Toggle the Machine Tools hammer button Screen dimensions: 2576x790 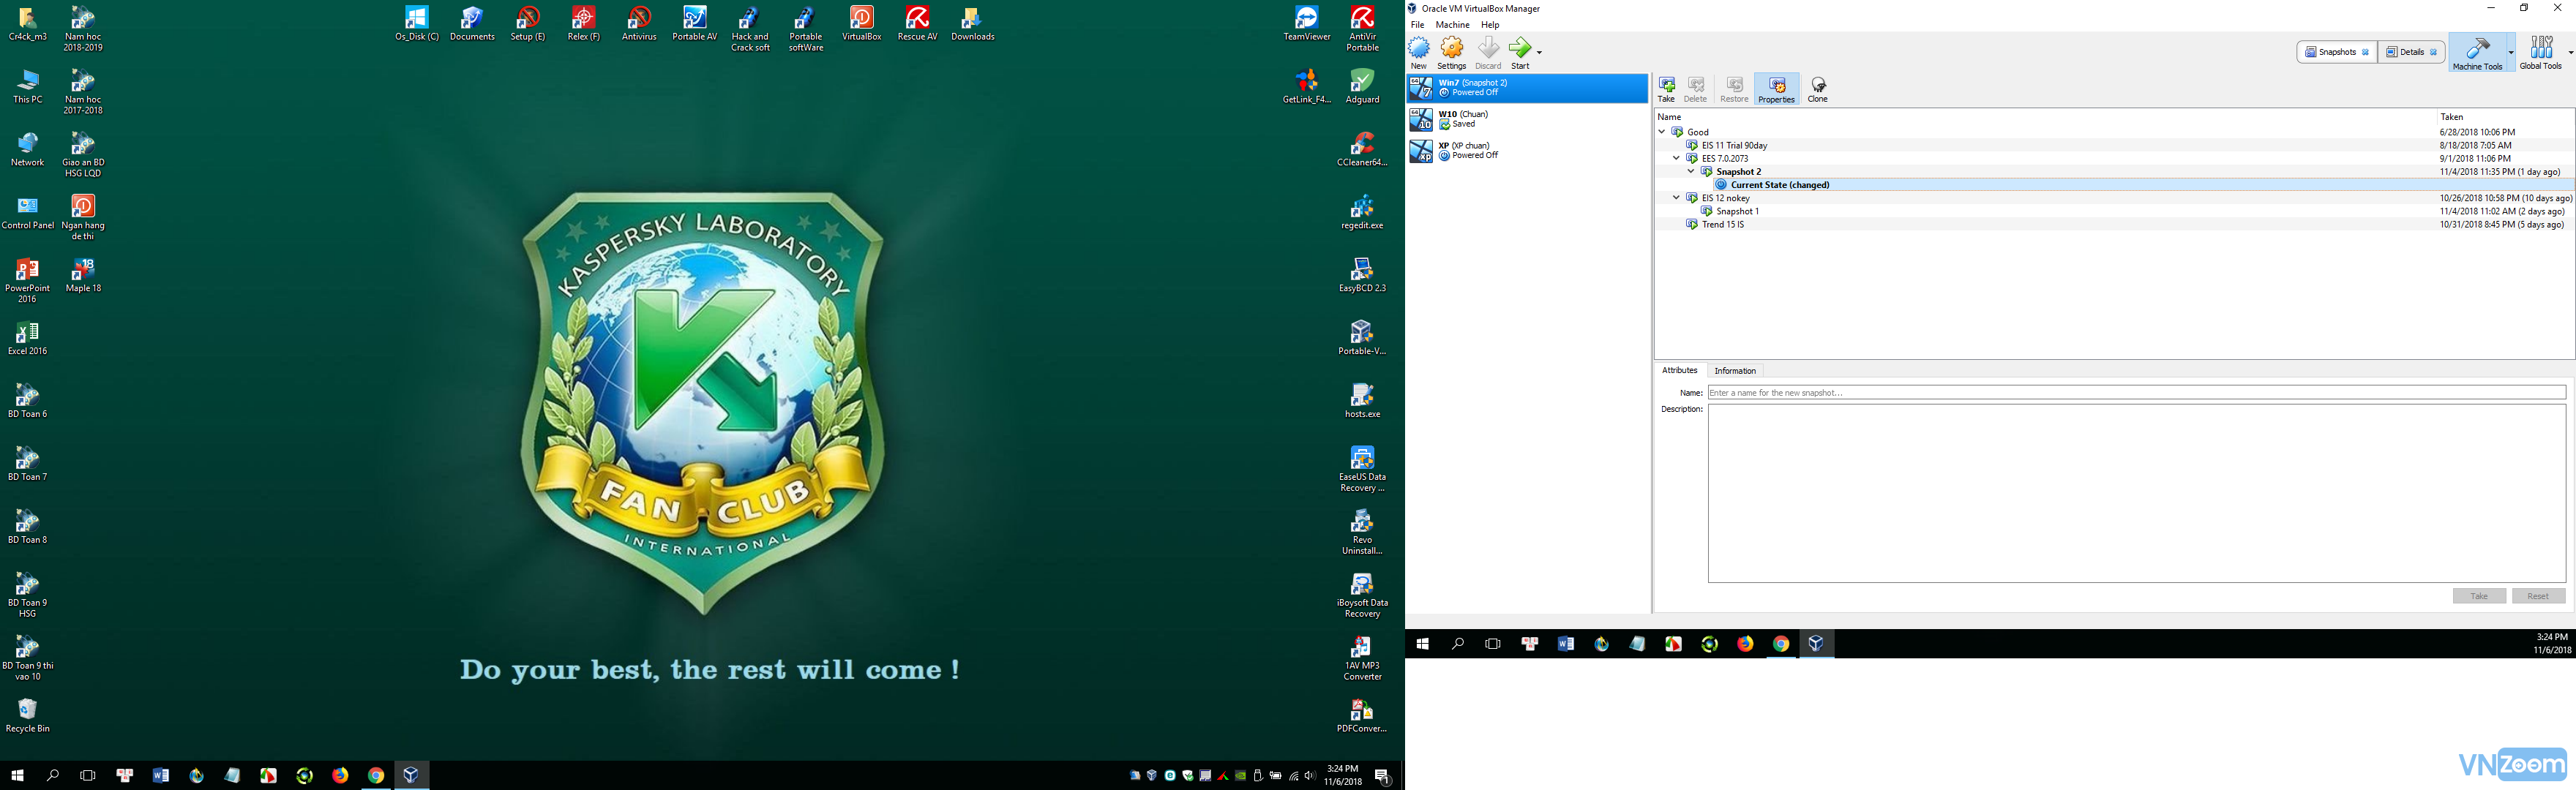pyautogui.click(x=2477, y=53)
